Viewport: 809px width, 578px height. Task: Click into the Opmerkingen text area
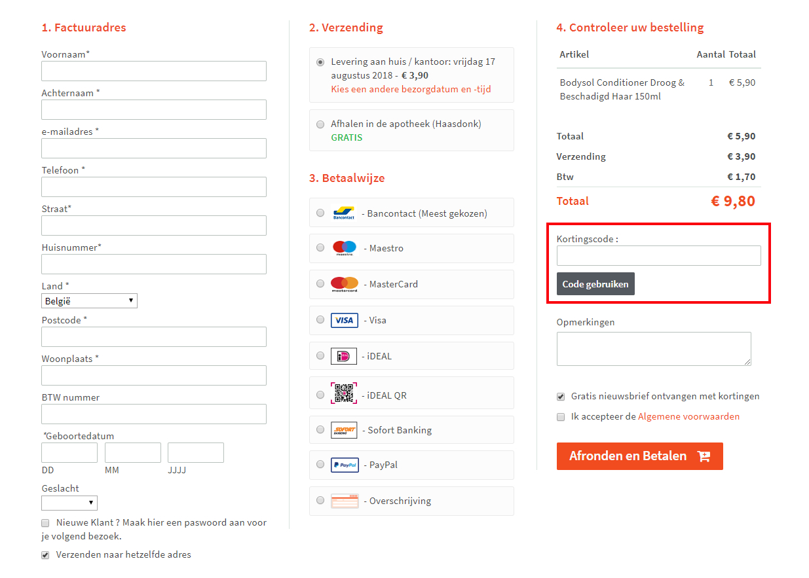click(x=653, y=348)
